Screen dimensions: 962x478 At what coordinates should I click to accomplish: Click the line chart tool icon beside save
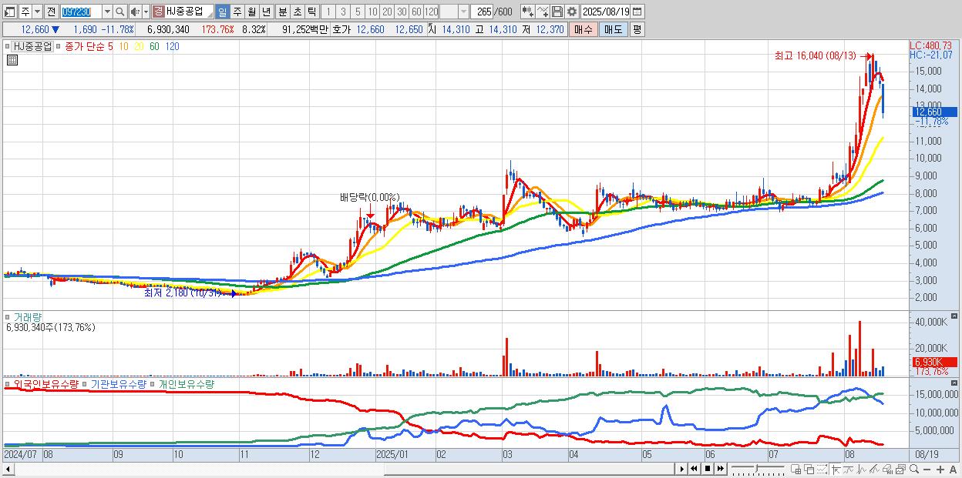point(543,12)
